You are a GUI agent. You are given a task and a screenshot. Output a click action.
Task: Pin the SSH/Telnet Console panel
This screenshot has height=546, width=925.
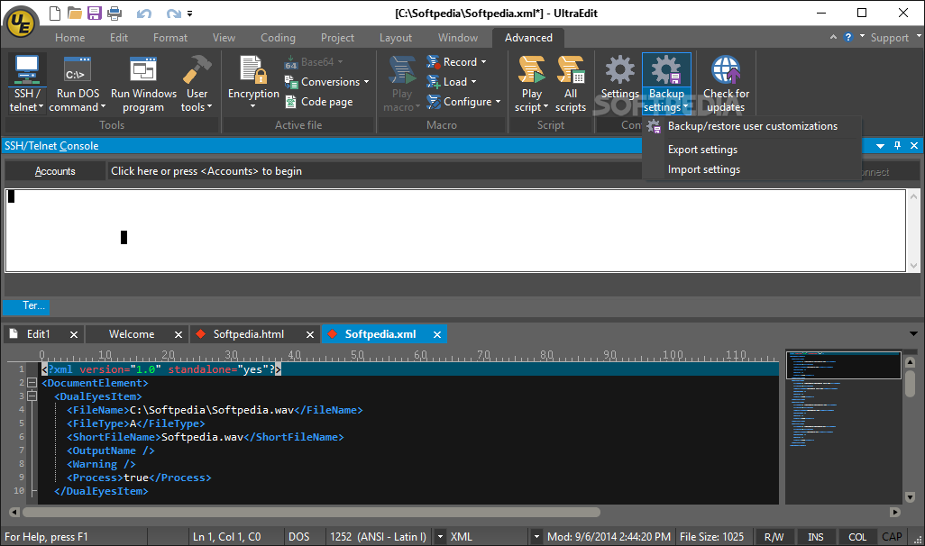[x=897, y=146]
